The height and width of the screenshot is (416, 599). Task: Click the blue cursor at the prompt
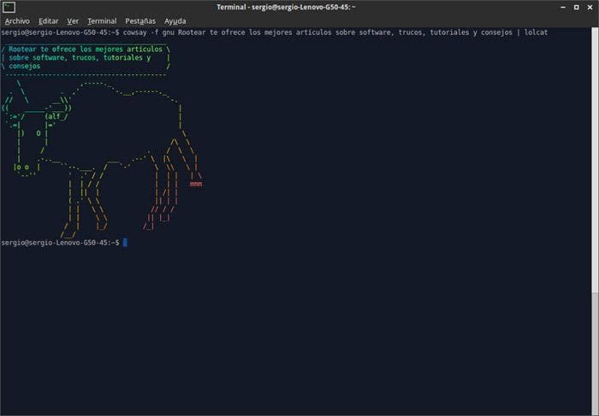coord(125,242)
